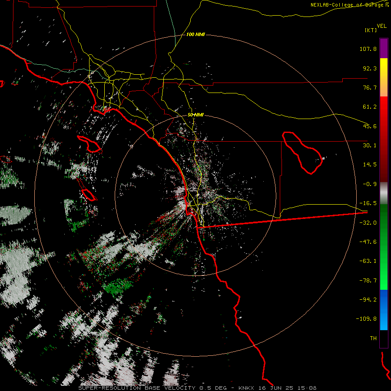Click the 107.8 velocity scale value
Screen dimensions: 391x391
(x=368, y=49)
